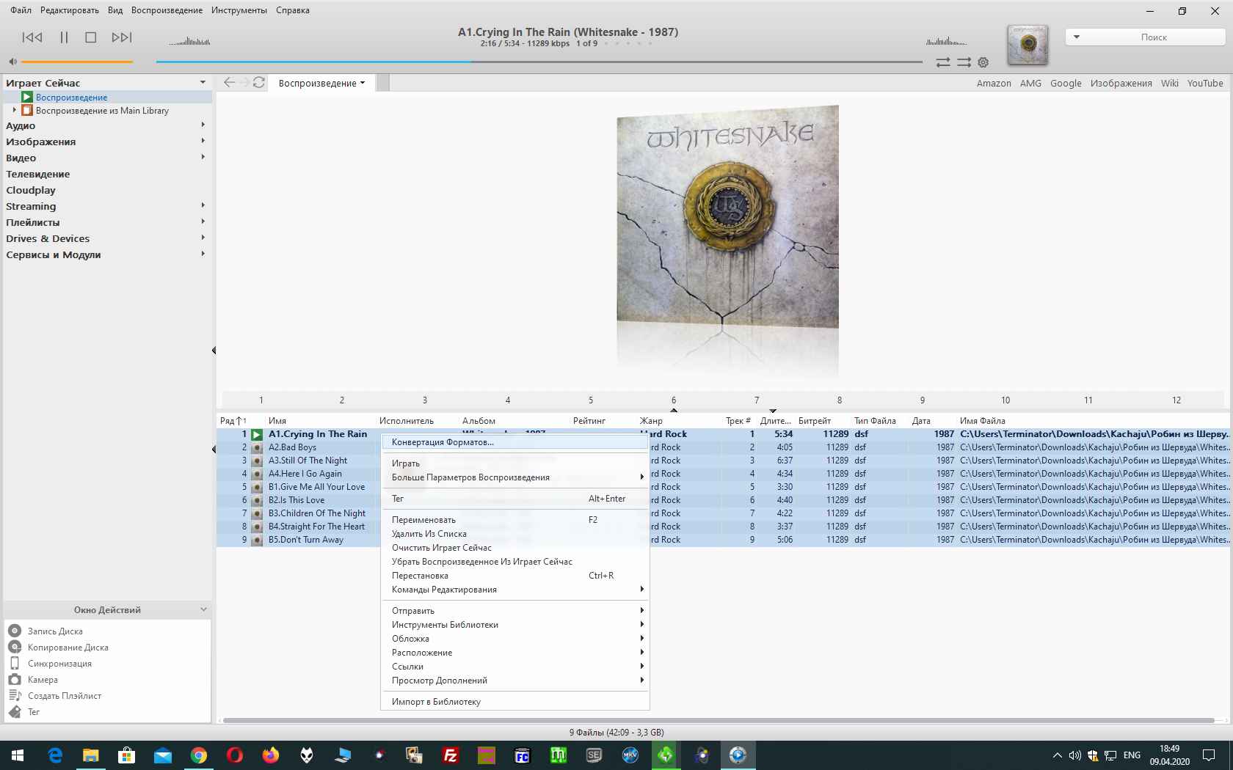Select Воспроизведение in the tree

(71, 97)
